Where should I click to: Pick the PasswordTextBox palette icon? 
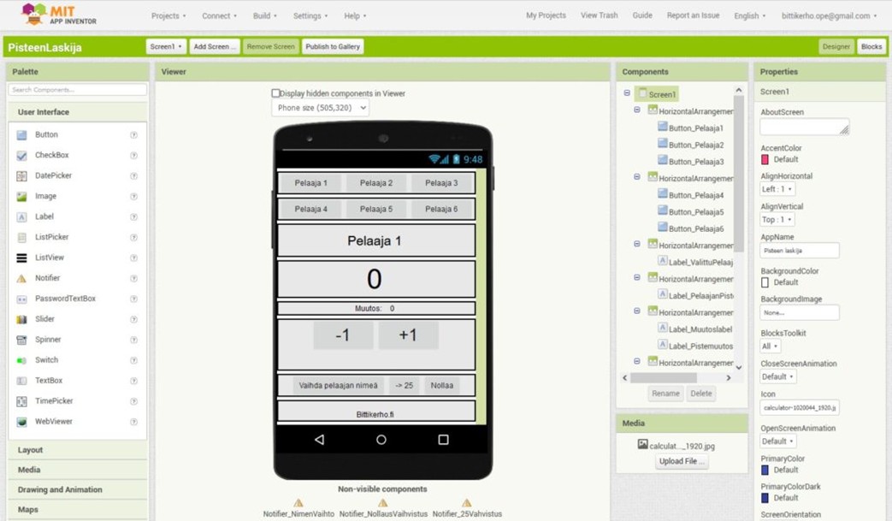tap(21, 299)
